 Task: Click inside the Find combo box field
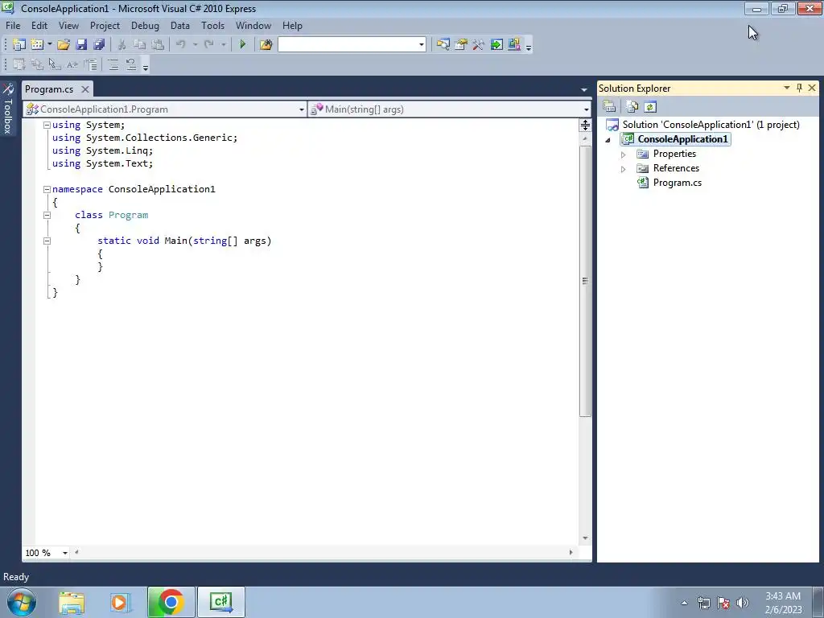[x=348, y=45]
